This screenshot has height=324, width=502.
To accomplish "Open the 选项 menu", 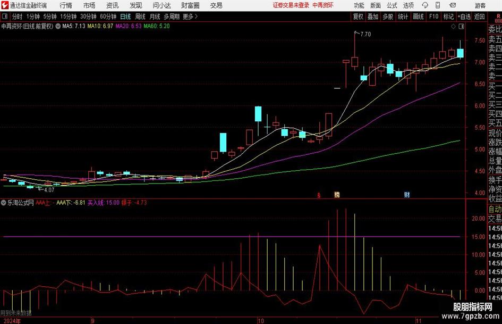I will tap(408, 5).
